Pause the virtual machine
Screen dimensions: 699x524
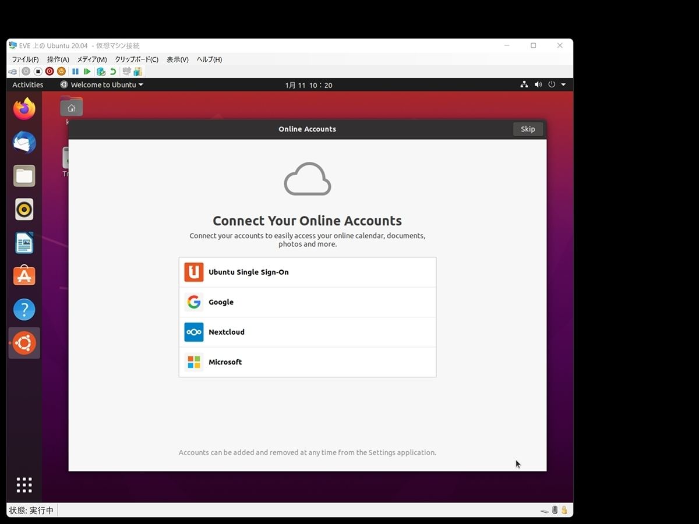click(x=75, y=72)
